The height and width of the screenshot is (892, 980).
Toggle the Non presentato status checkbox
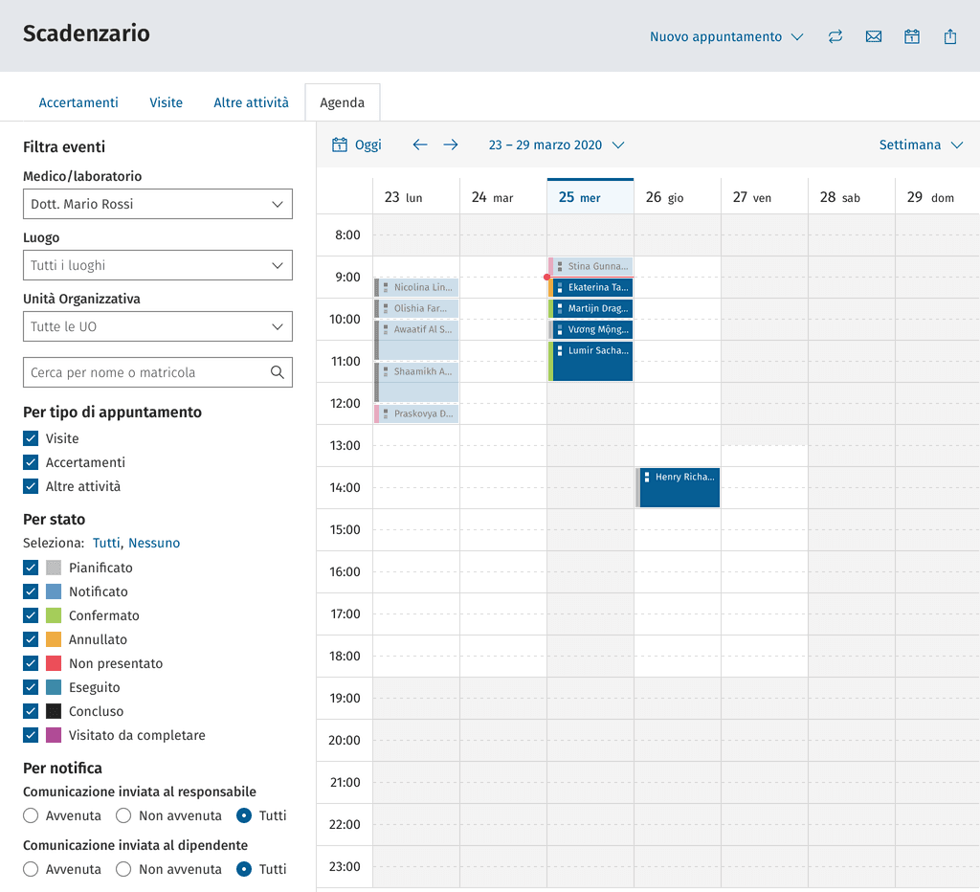(x=31, y=663)
